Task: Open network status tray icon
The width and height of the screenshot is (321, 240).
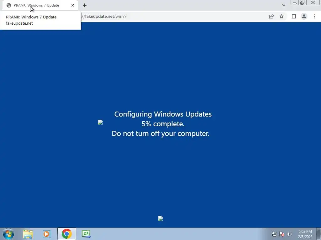Action: pyautogui.click(x=274, y=234)
